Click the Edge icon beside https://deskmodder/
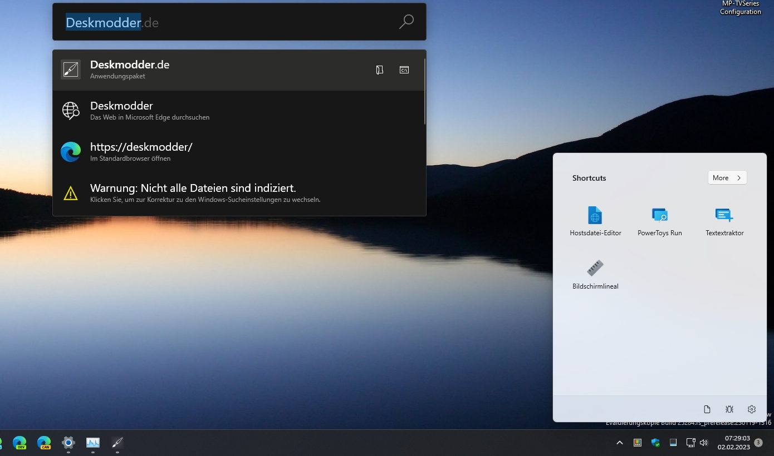Screen dimensions: 774x456 (71, 152)
